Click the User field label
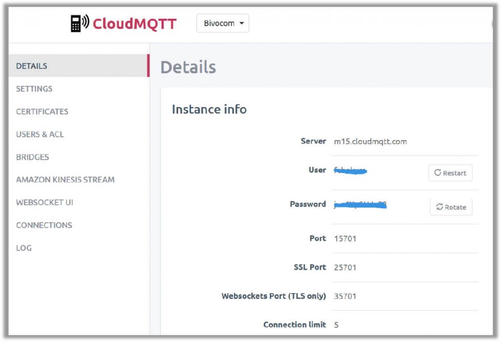This screenshot has width=501, height=342. click(x=317, y=170)
